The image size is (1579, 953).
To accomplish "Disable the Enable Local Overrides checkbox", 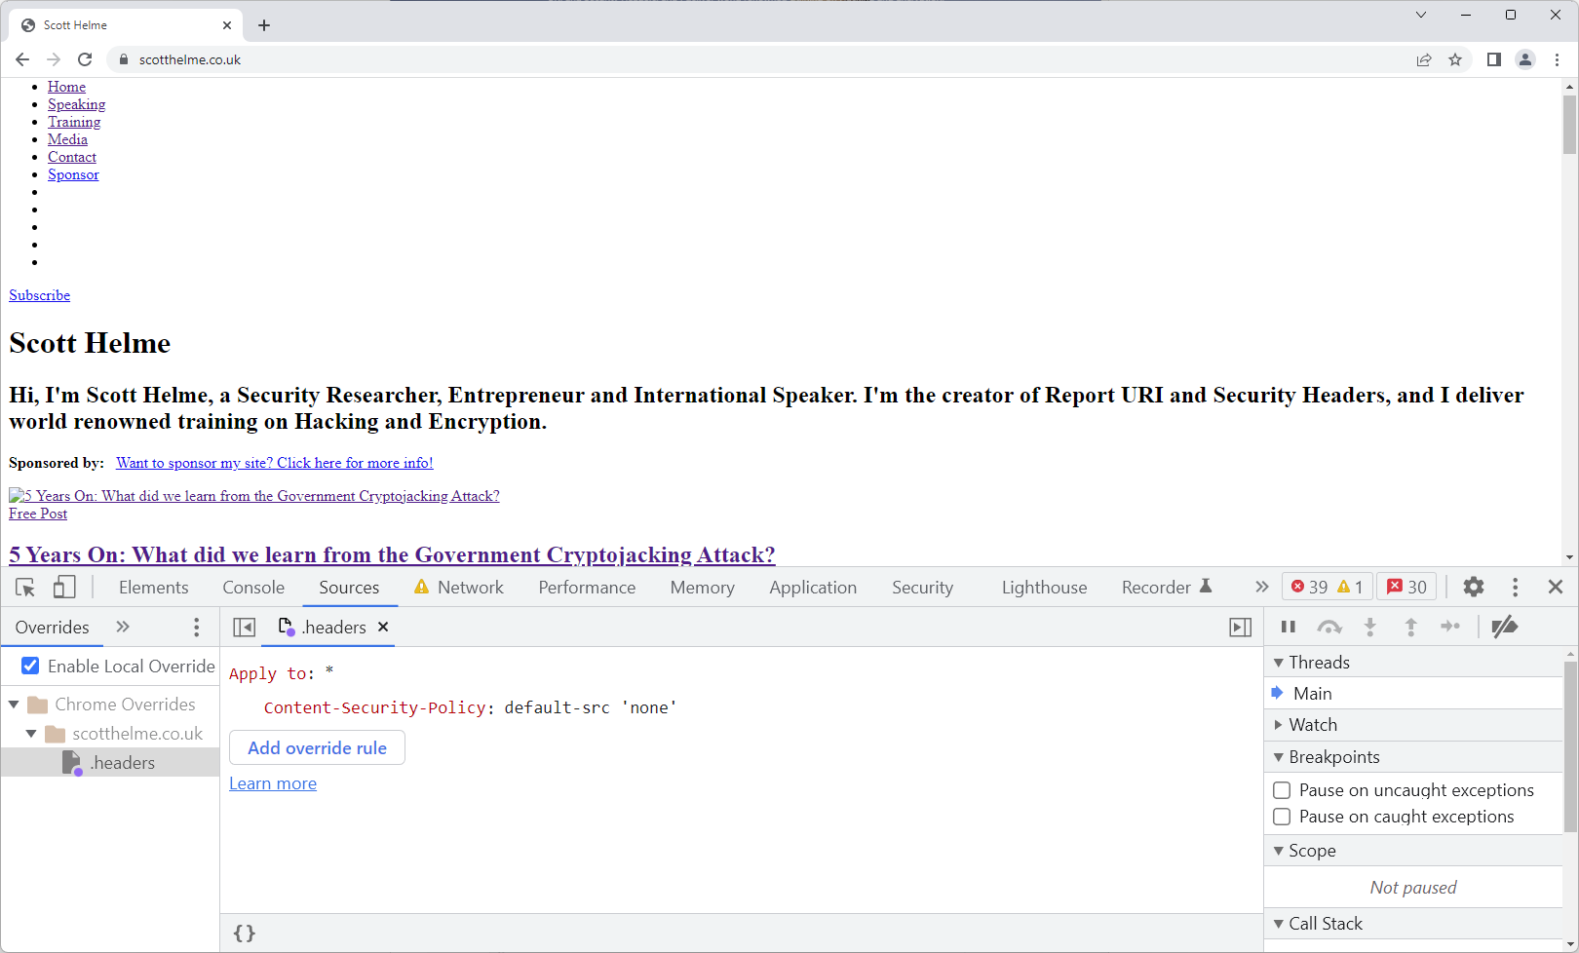I will [30, 666].
